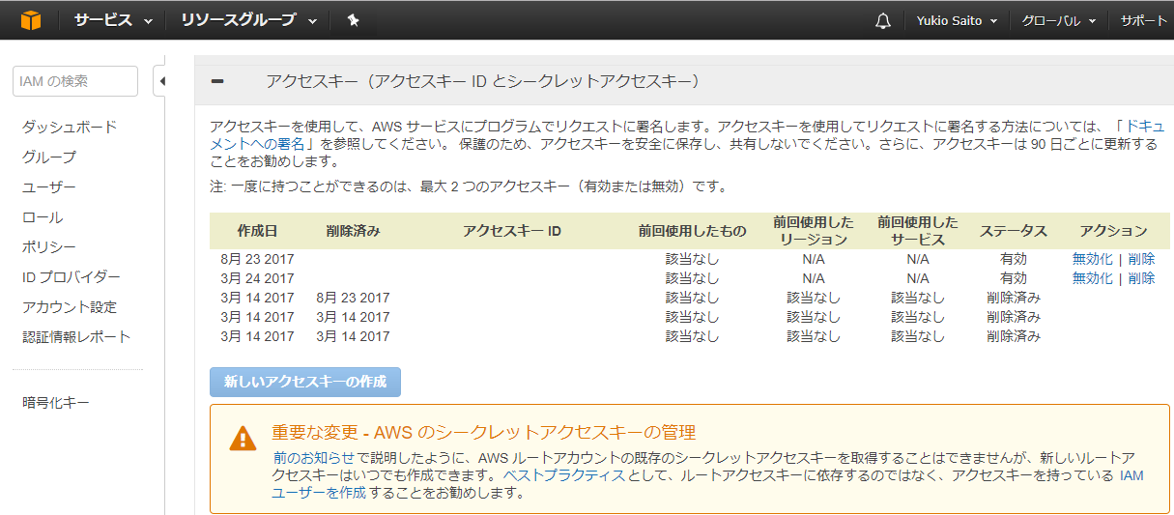Image resolution: width=1174 pixels, height=515 pixels.
Task: Click 削除 for the 3月 24 2017 key
Action: (x=1141, y=278)
